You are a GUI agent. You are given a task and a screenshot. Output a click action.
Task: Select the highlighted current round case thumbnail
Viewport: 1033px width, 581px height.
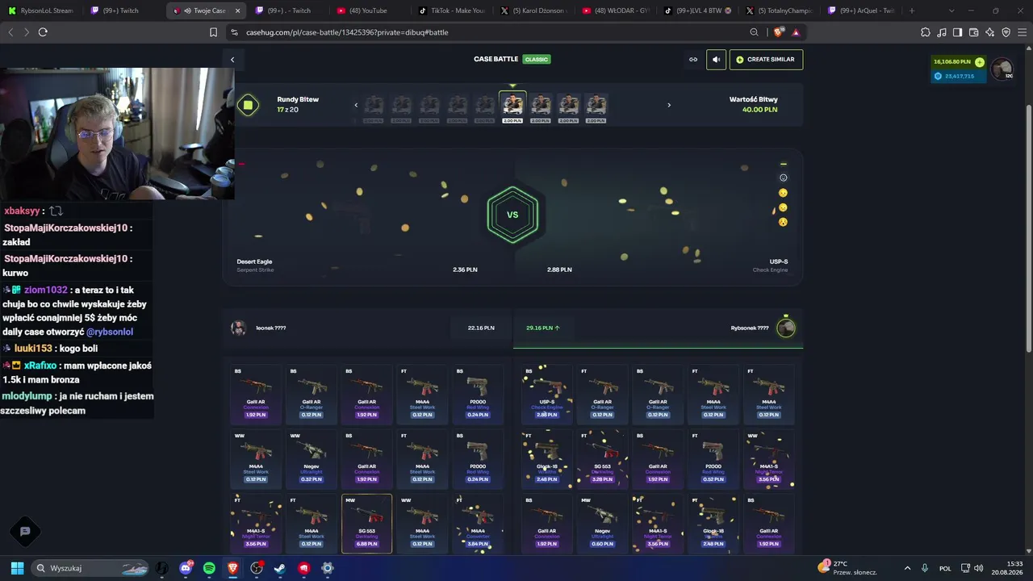pyautogui.click(x=512, y=107)
